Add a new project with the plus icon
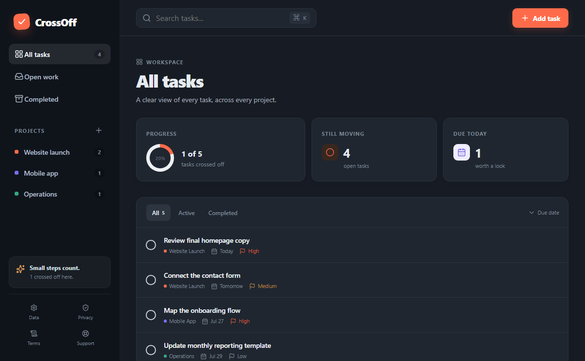 (99, 130)
